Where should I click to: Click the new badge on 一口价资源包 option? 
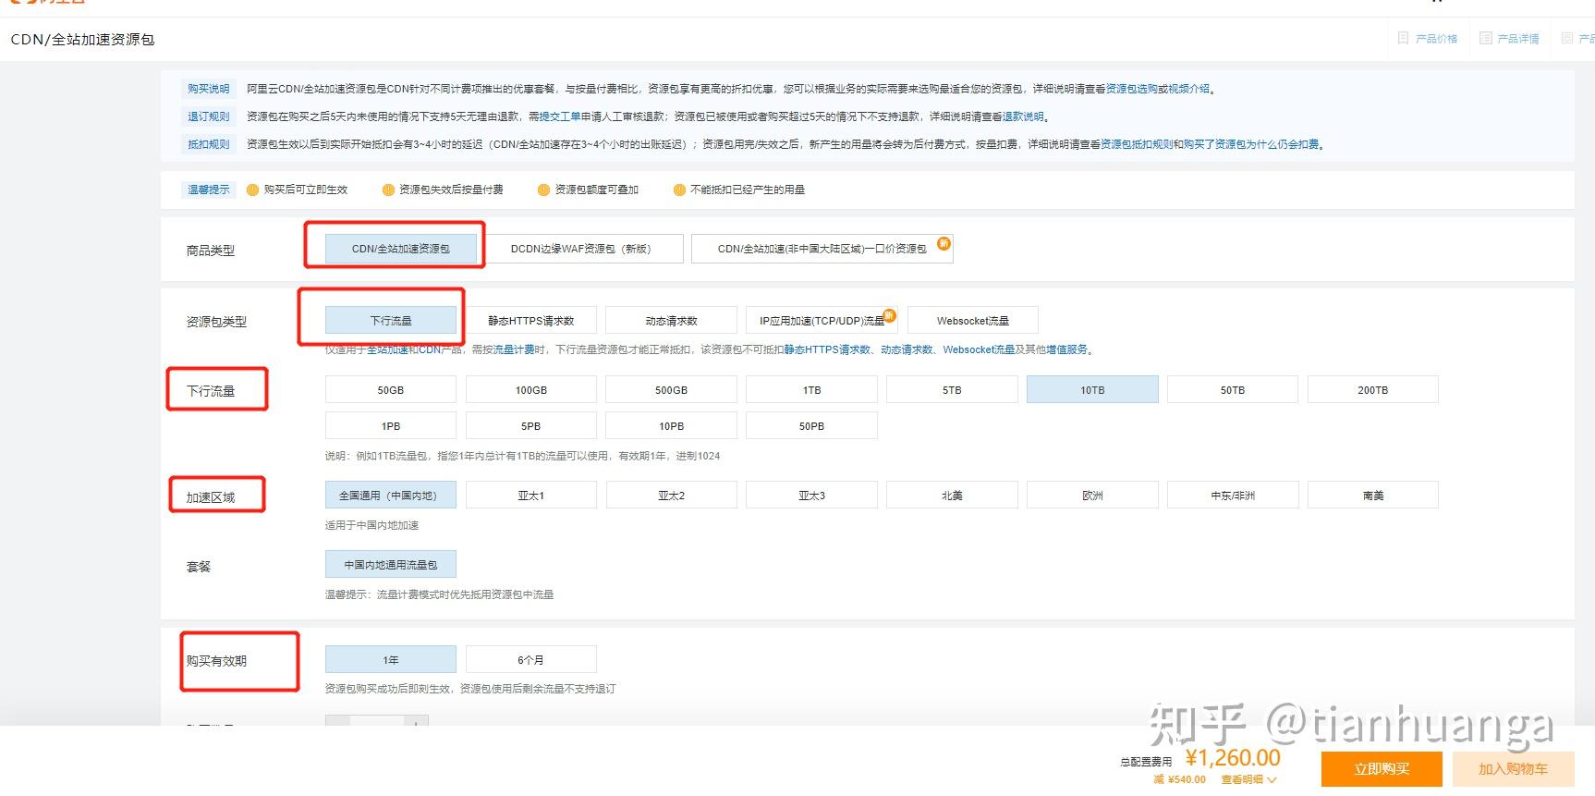point(944,243)
